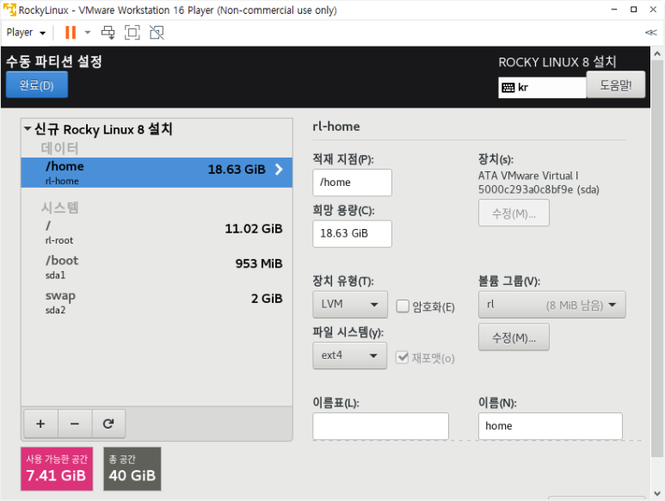Viewport: 665px width, 501px height.
Task: Reload storage configuration with the refresh icon
Action: coord(108,424)
